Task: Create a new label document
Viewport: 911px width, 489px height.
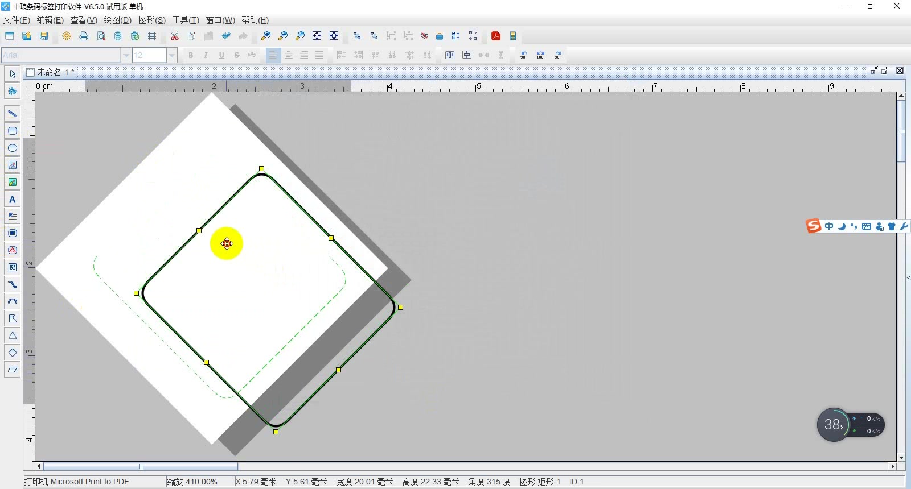Action: tap(10, 36)
